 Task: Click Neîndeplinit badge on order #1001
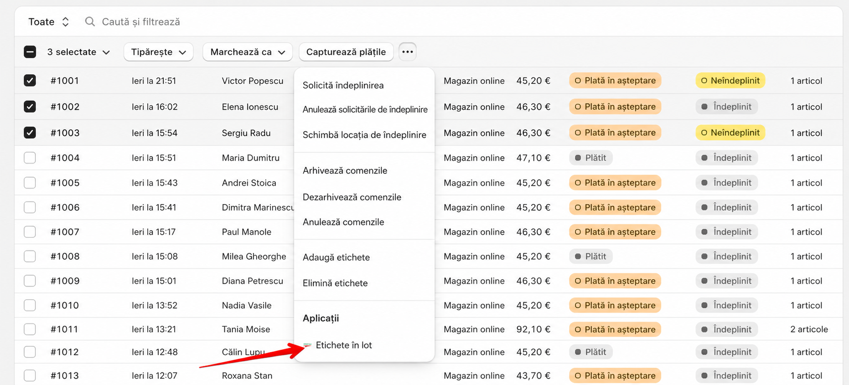click(x=730, y=81)
